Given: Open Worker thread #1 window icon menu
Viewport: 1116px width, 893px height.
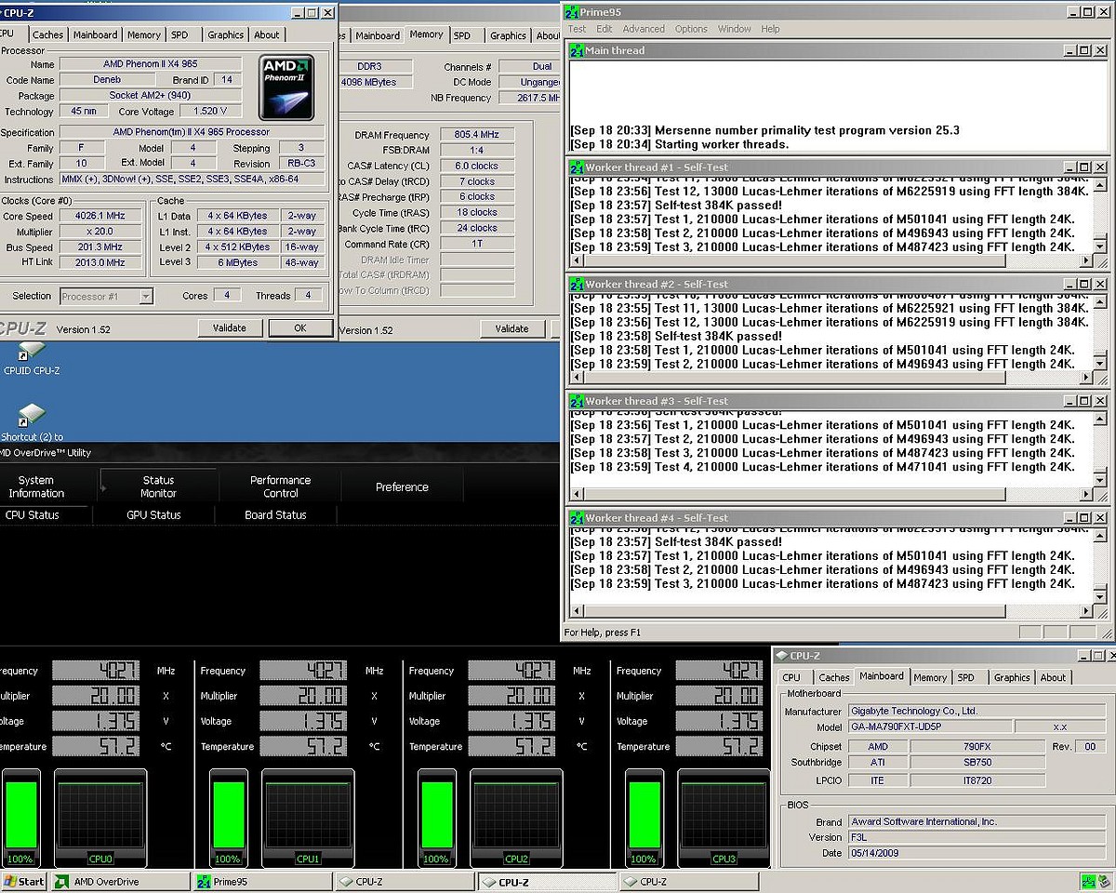Looking at the screenshot, I should click(577, 167).
